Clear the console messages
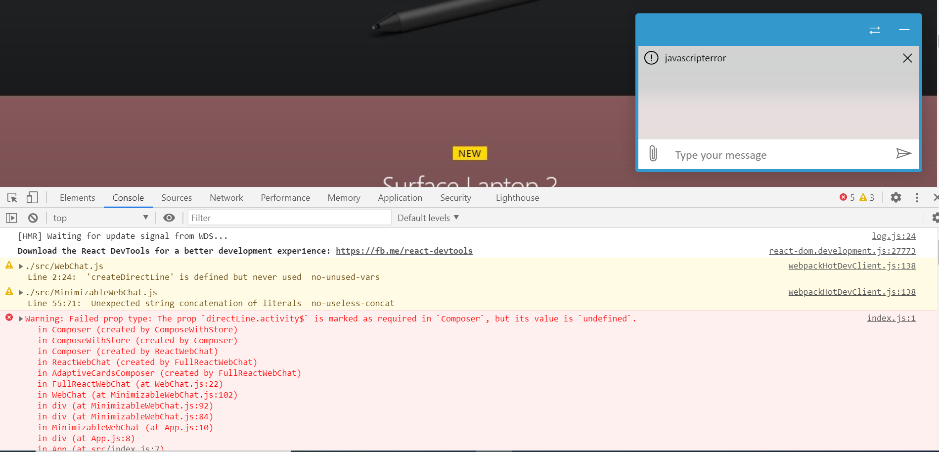The height and width of the screenshot is (452, 939). tap(32, 218)
